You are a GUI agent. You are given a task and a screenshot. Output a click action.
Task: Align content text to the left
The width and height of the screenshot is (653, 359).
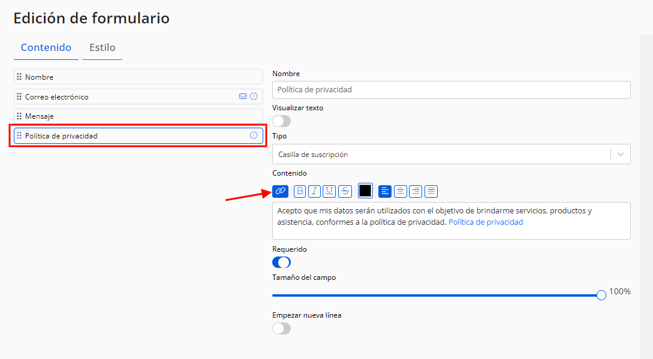point(385,191)
